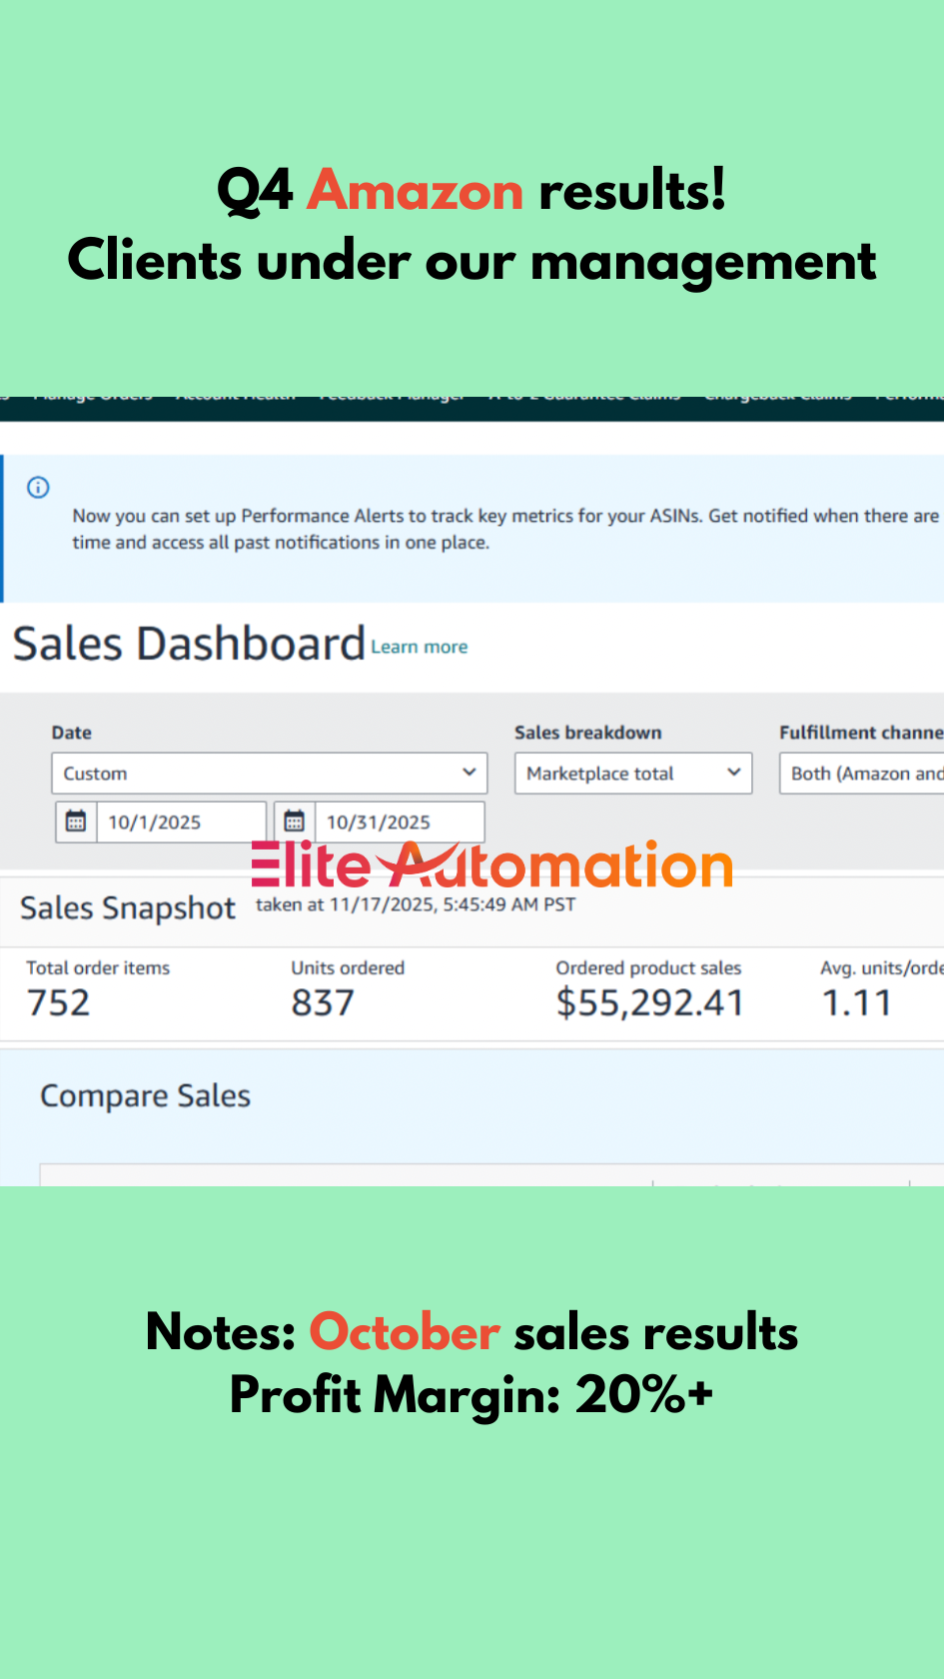Open the end date calendar icon

(294, 822)
